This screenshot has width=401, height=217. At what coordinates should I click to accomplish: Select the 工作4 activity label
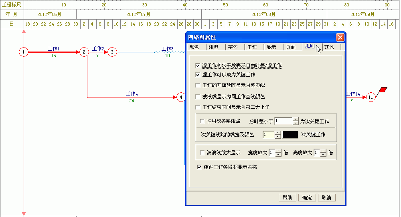(132, 94)
